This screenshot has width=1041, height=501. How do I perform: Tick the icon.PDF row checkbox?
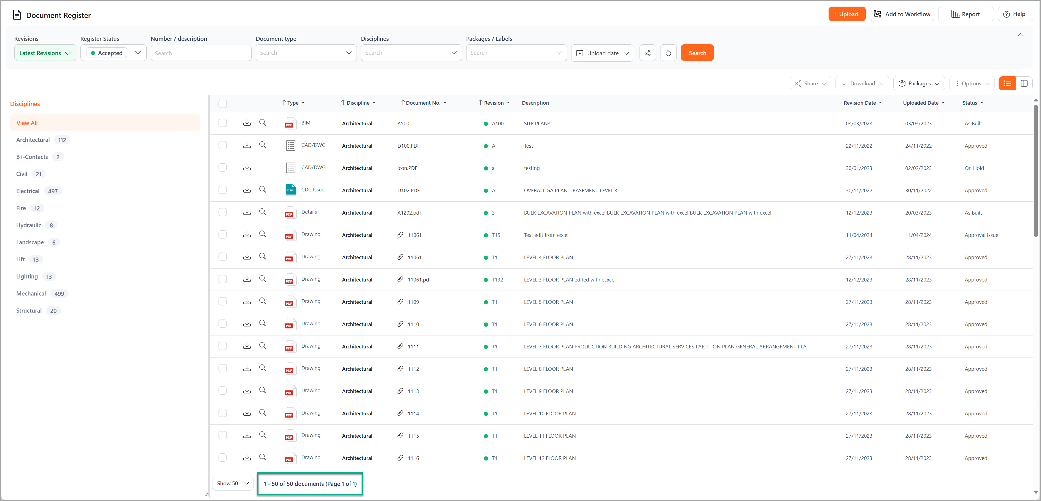[x=223, y=167]
